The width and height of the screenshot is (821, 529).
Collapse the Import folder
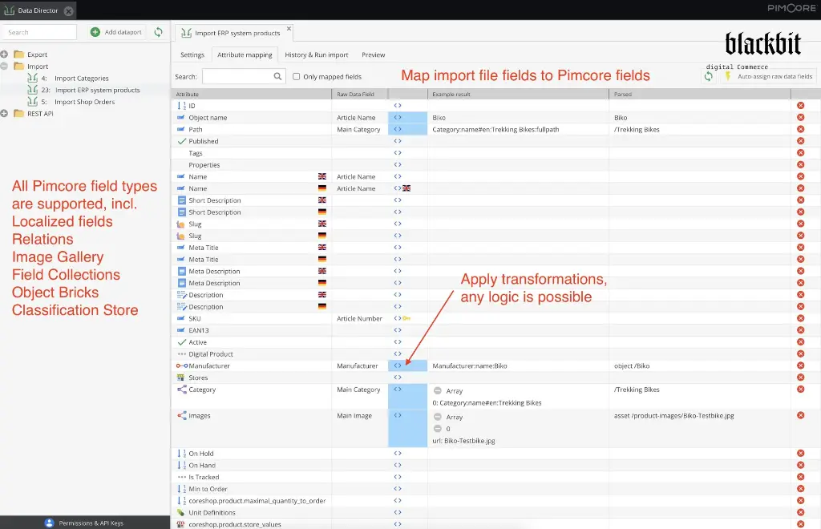pyautogui.click(x=4, y=67)
